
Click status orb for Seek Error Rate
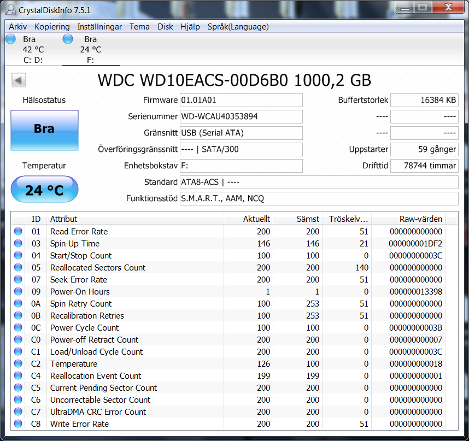(18, 279)
